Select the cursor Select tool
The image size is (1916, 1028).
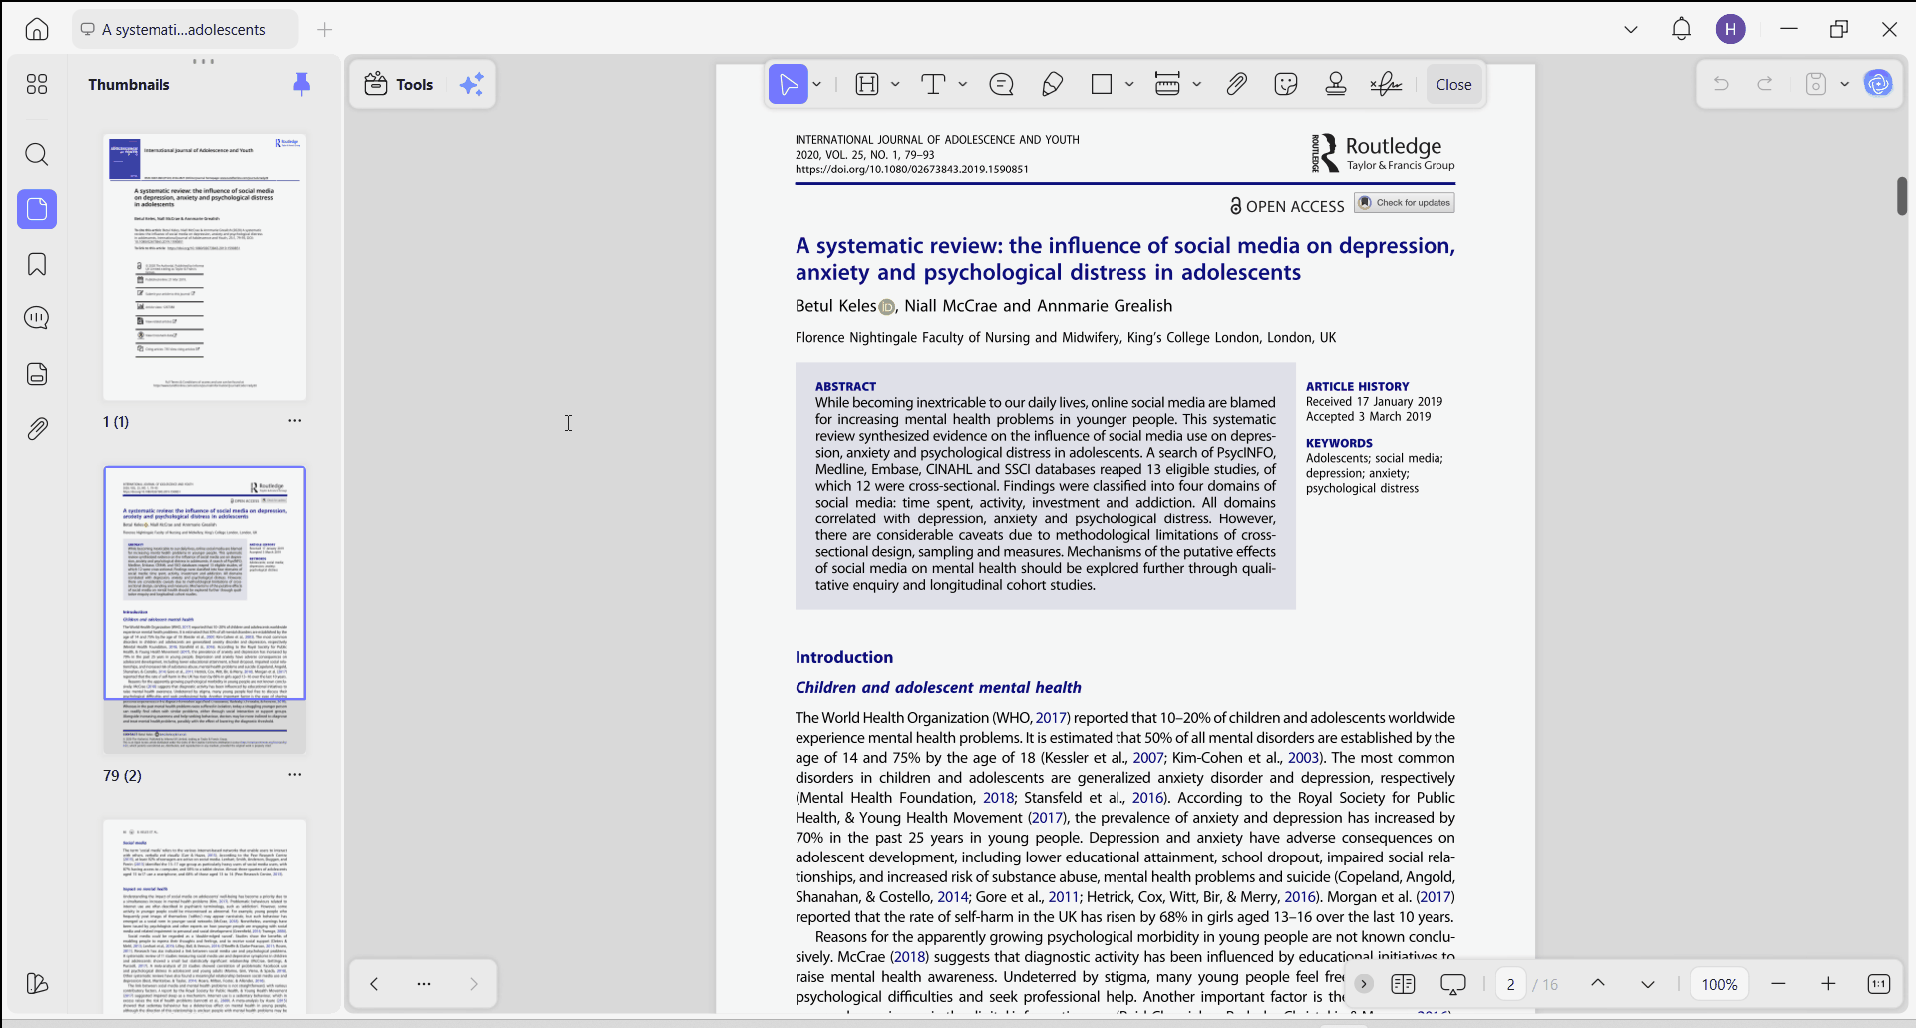788,85
